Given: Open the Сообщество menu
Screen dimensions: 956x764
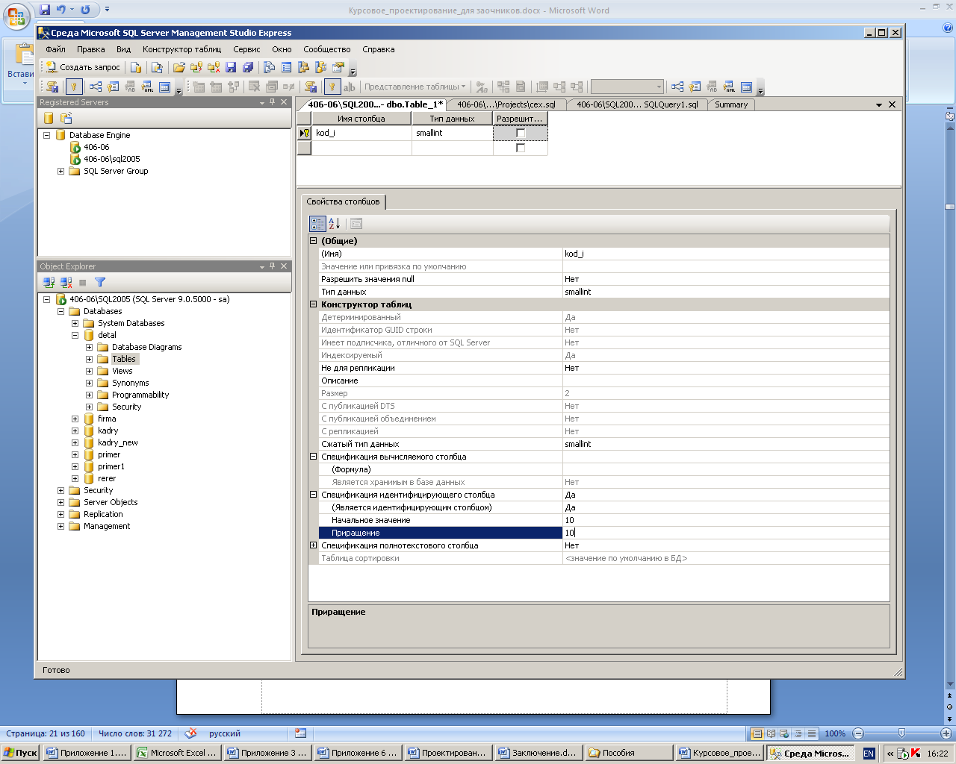Looking at the screenshot, I should pyautogui.click(x=327, y=49).
